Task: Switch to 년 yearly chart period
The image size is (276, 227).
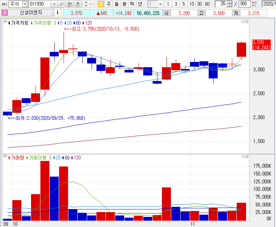Action: (140, 4)
